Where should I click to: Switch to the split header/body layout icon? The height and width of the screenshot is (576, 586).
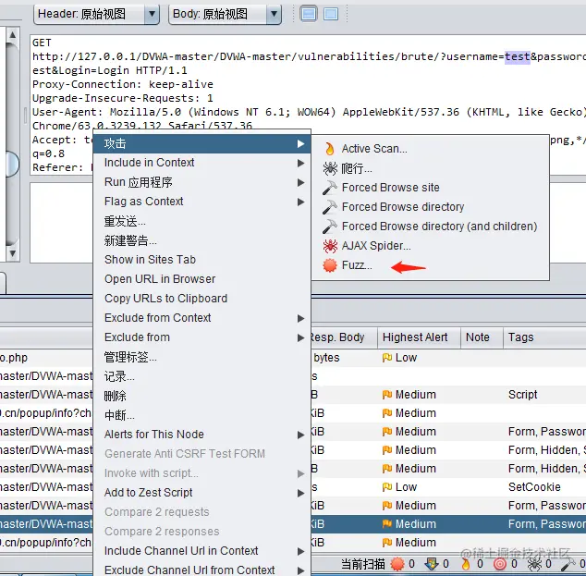(x=309, y=14)
